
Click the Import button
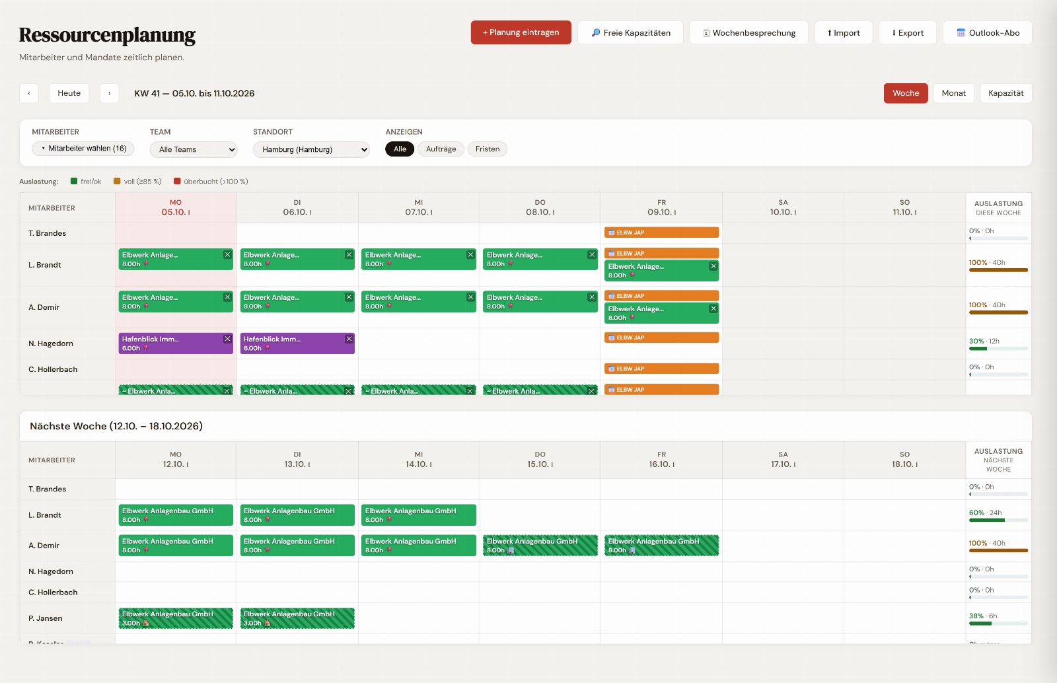[844, 32]
